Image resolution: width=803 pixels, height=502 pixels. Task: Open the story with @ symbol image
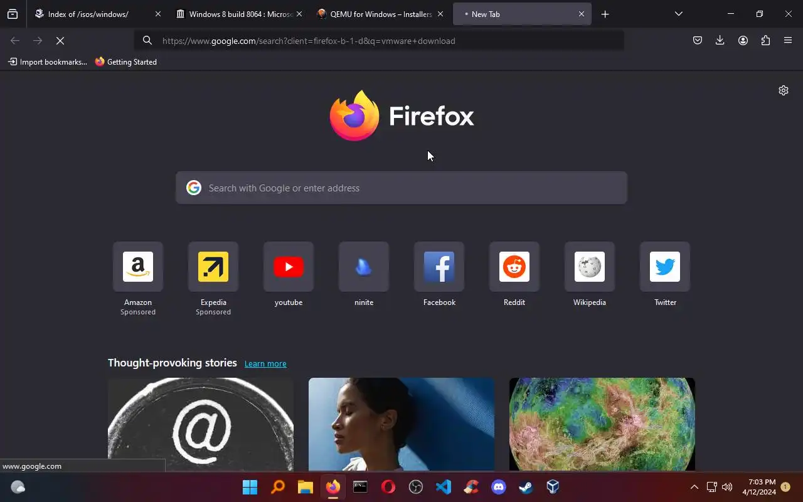click(x=201, y=424)
